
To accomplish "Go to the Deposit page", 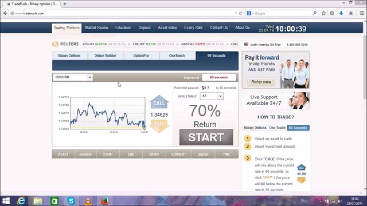I will click(145, 27).
